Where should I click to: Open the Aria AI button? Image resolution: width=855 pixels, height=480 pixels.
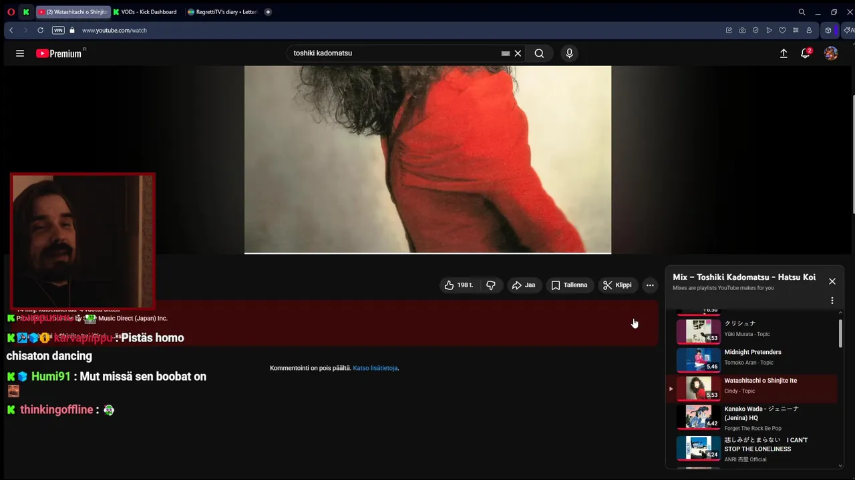(848, 30)
